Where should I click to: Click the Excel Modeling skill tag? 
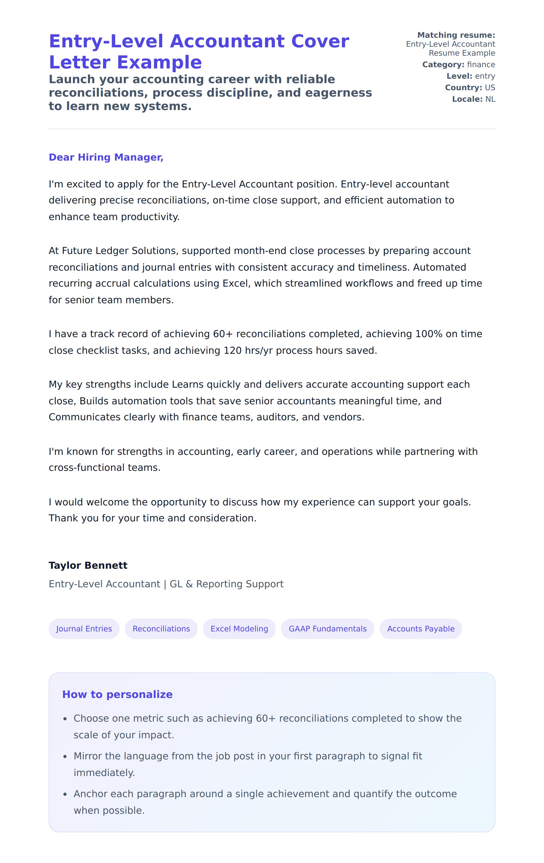coord(239,629)
